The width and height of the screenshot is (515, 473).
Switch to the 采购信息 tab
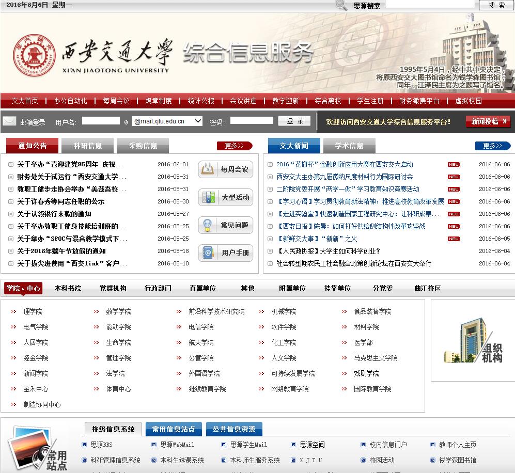click(143, 146)
